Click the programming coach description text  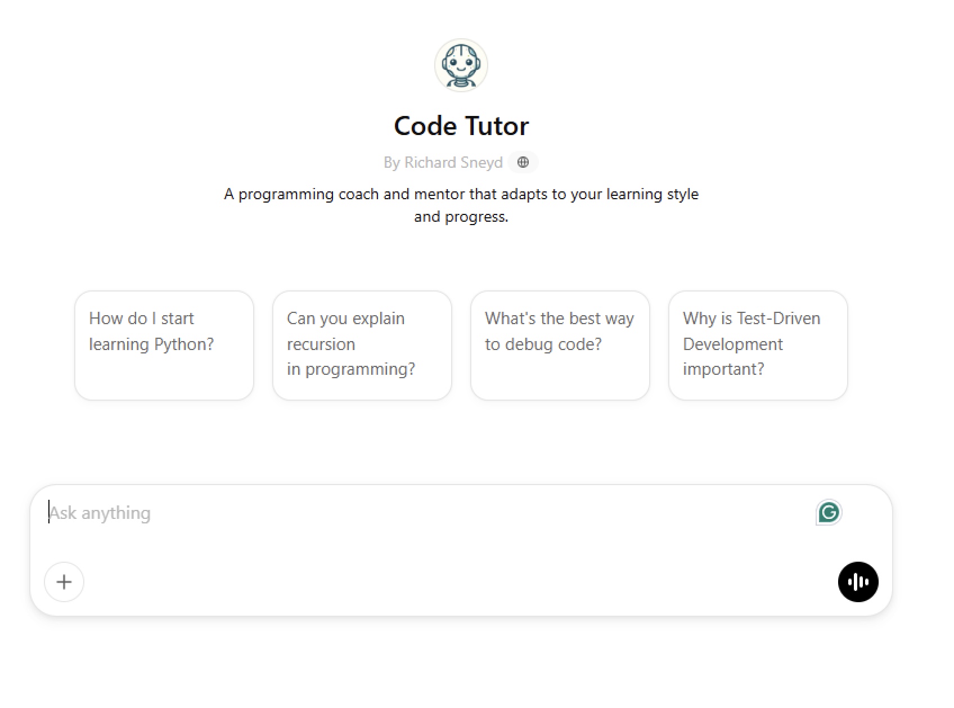click(x=461, y=194)
